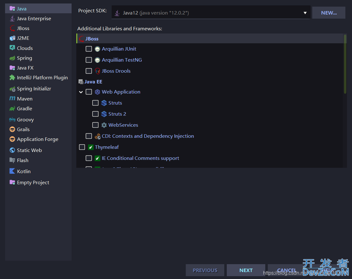Click the Struts 2 icon
Image resolution: width=352 pixels, height=279 pixels.
tap(104, 114)
